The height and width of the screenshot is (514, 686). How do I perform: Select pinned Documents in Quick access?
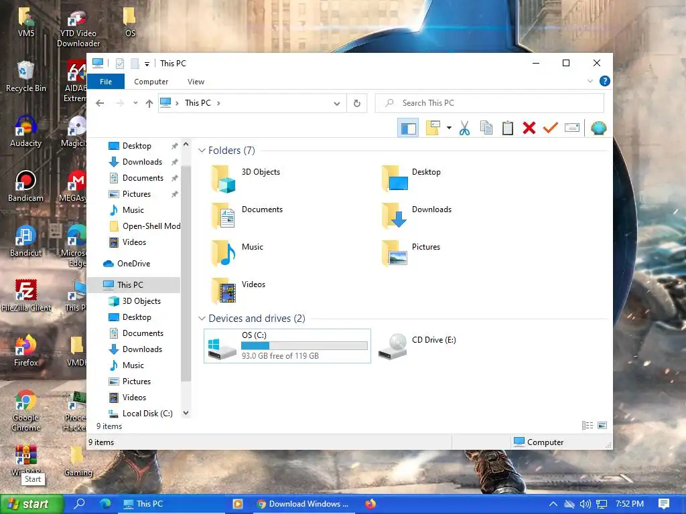144,178
